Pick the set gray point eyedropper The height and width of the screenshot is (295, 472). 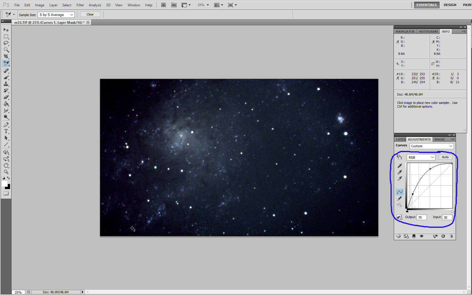point(400,172)
